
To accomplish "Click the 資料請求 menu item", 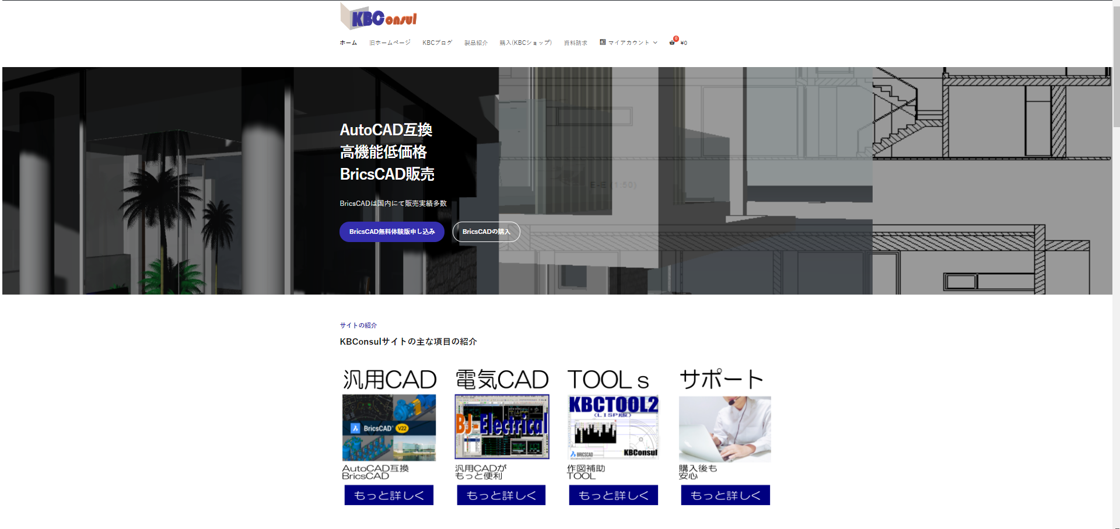I will (575, 43).
